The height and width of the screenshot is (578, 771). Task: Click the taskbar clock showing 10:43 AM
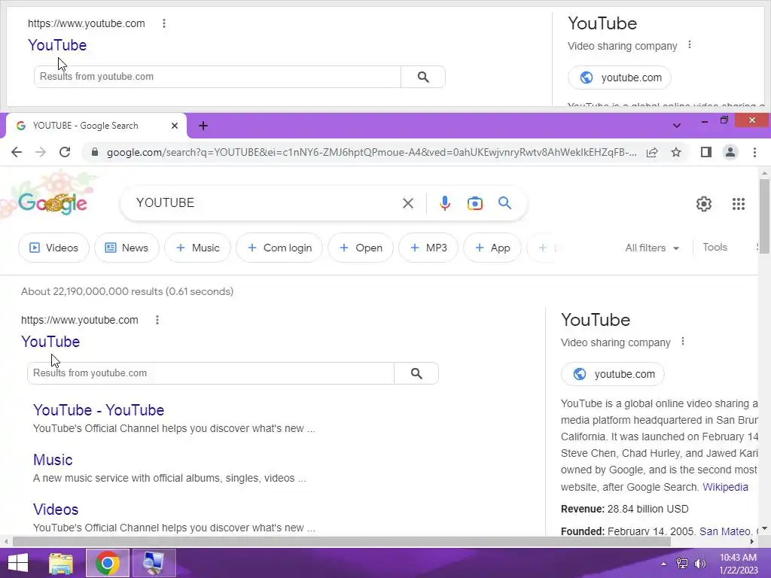(738, 558)
